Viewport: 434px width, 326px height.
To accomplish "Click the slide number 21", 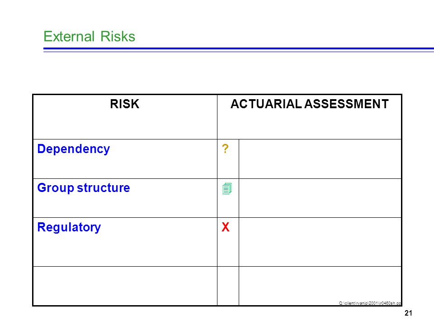I will click(x=408, y=313).
